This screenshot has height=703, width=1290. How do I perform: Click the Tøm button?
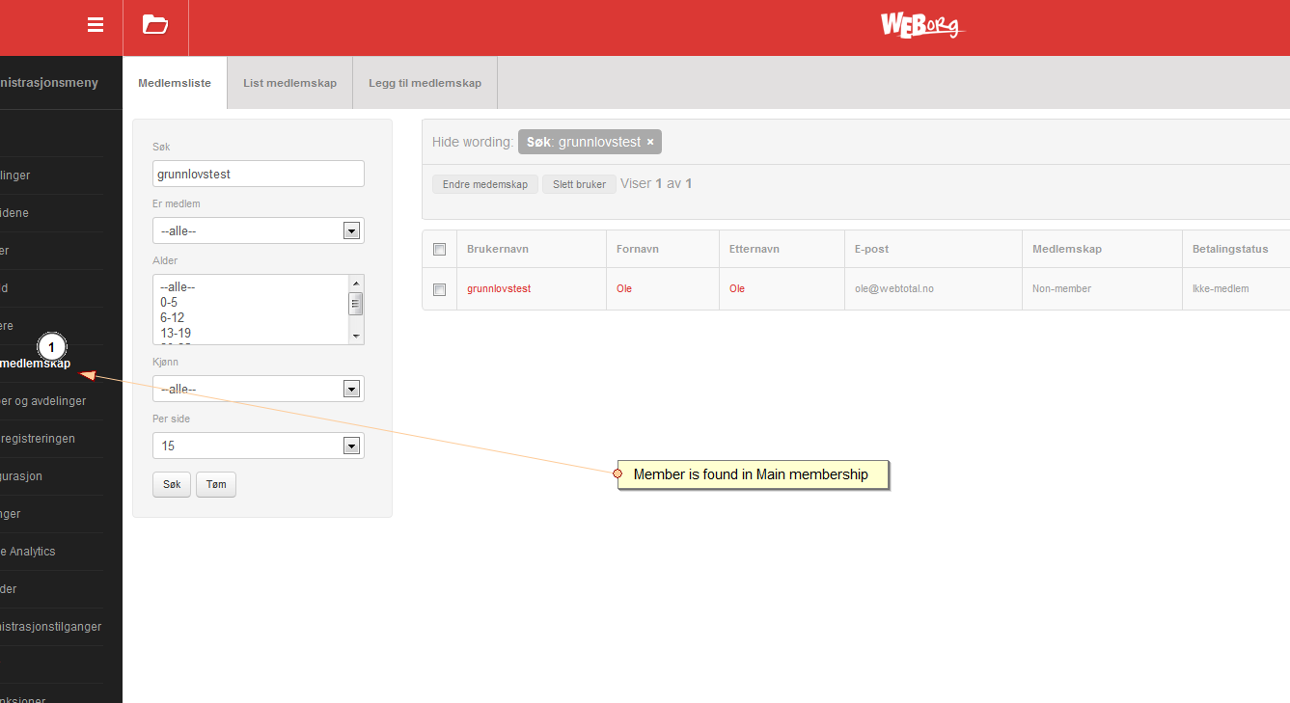(216, 484)
